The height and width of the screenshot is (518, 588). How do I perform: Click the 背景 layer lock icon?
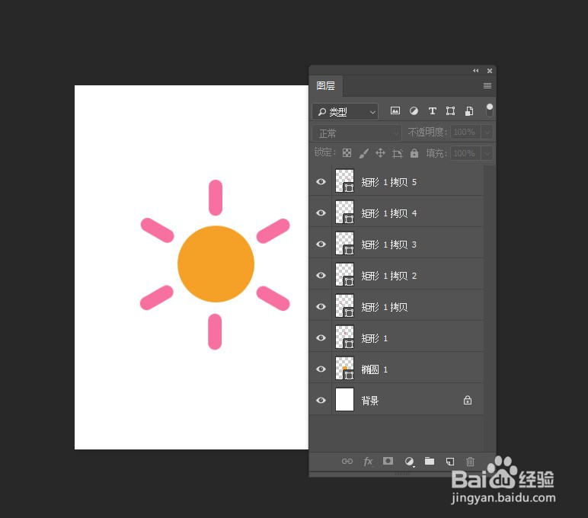pos(467,400)
